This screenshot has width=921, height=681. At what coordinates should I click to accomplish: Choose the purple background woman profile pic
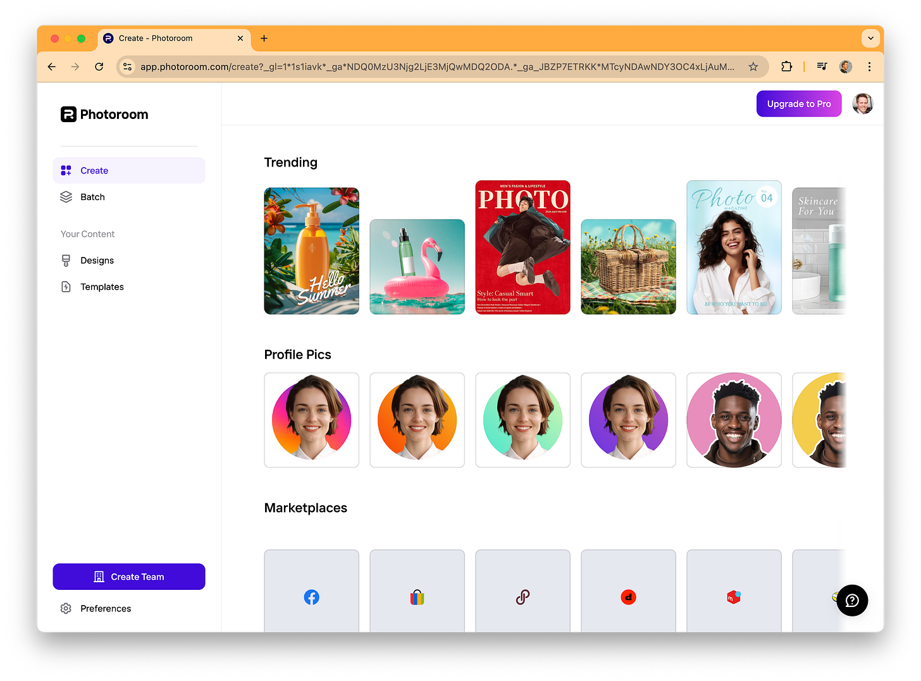point(628,420)
